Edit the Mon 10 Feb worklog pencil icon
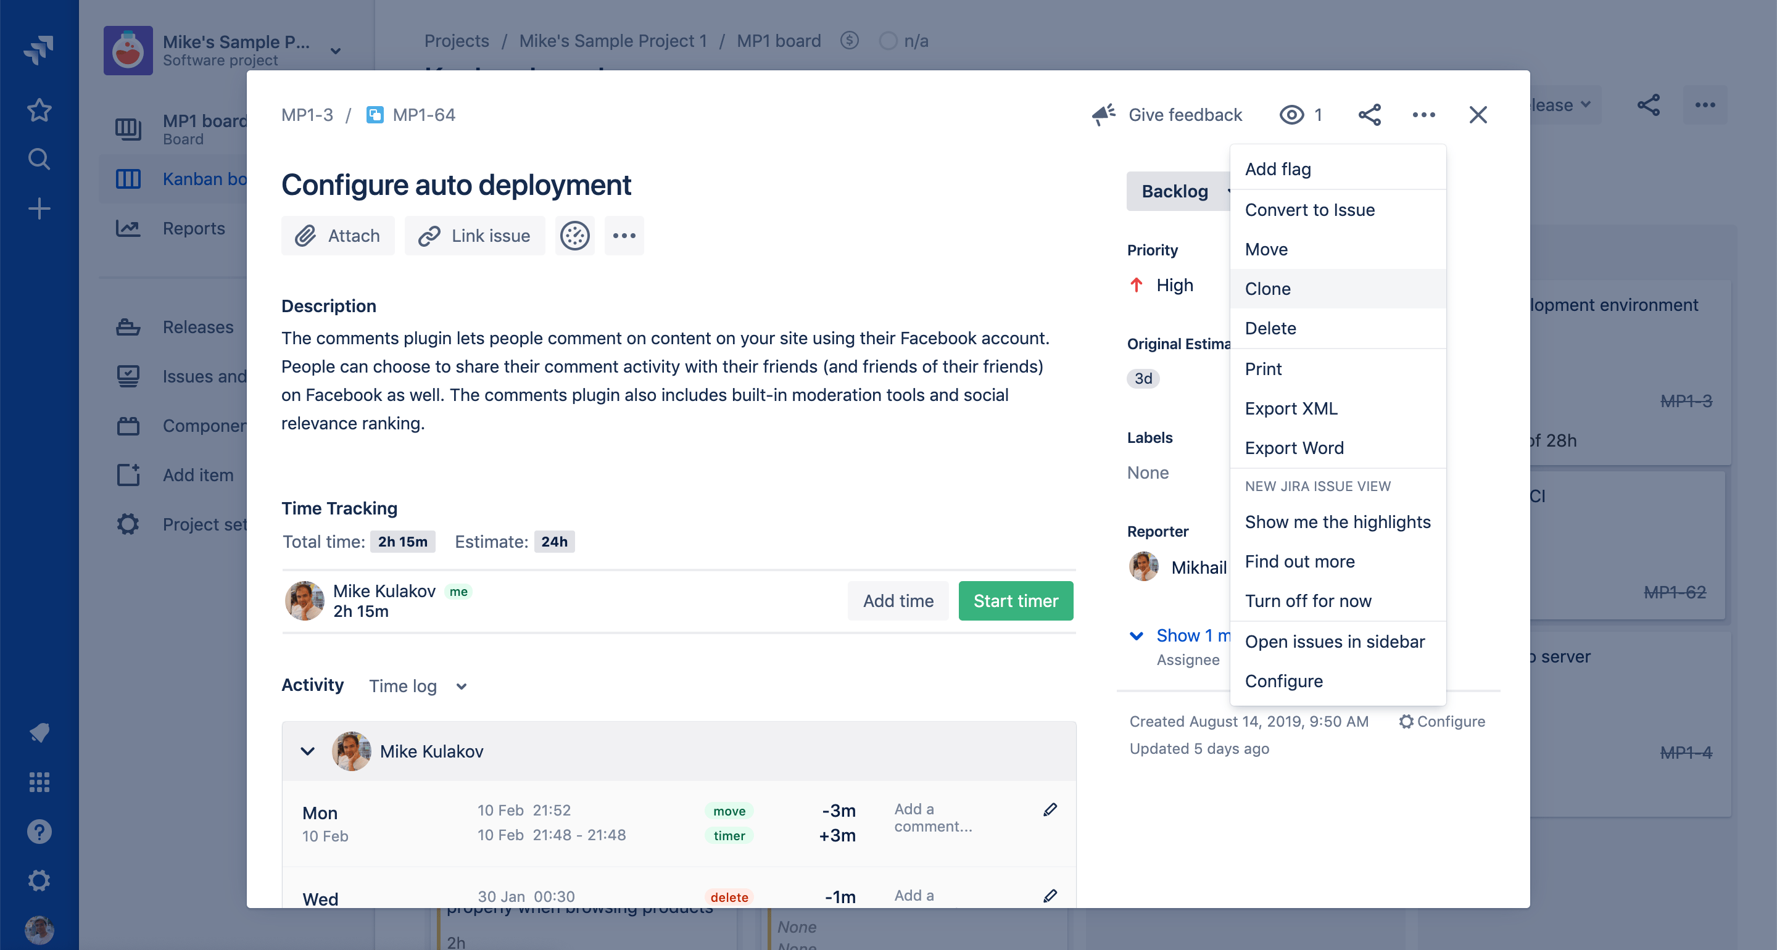 1050,810
